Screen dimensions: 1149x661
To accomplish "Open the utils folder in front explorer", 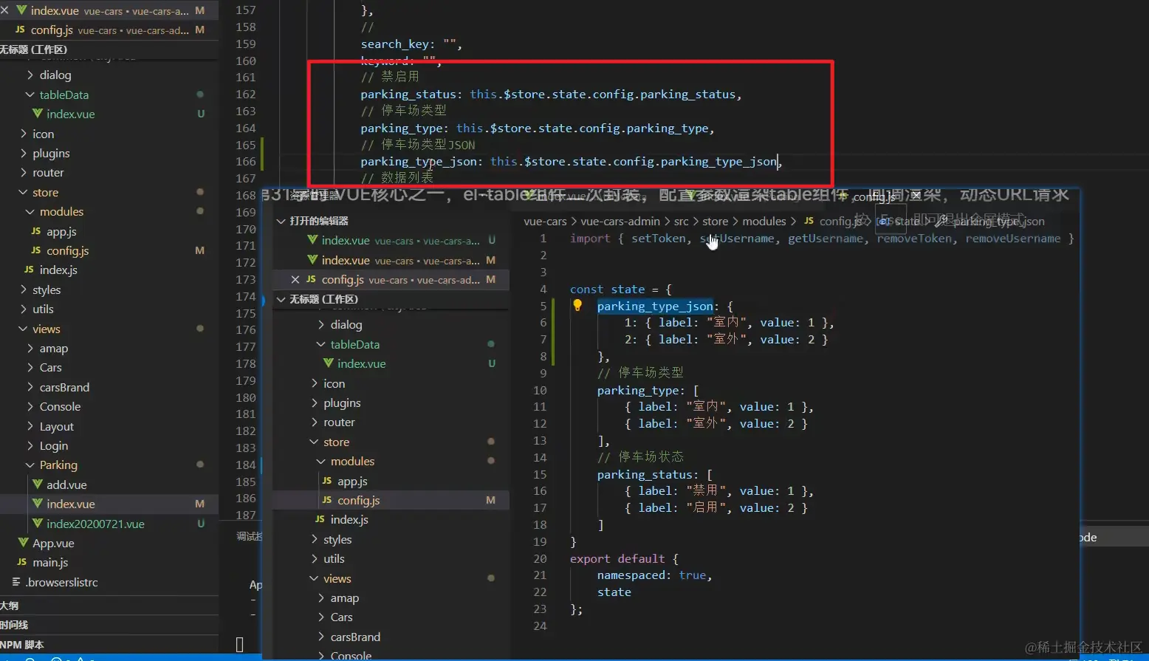I will (334, 558).
